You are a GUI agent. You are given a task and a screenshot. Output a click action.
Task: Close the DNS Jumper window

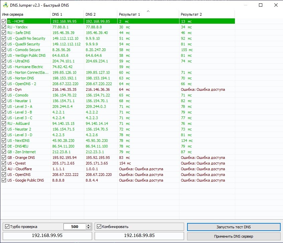[276, 5]
